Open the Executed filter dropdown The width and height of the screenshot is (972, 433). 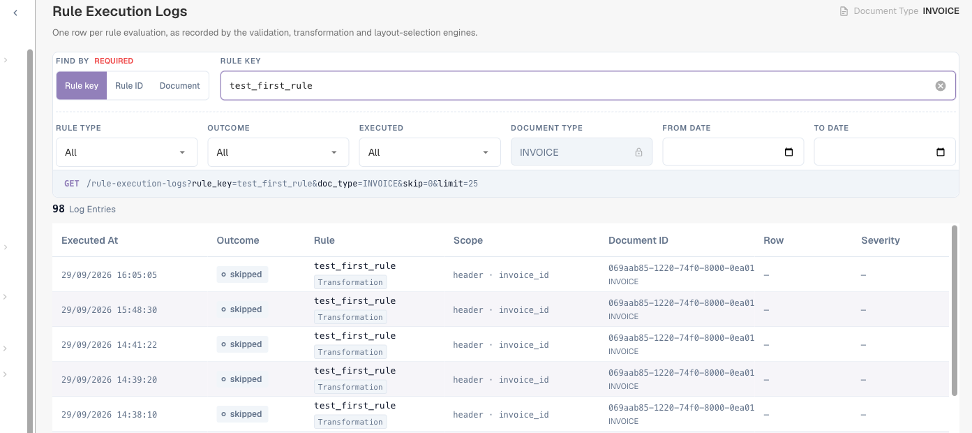430,152
